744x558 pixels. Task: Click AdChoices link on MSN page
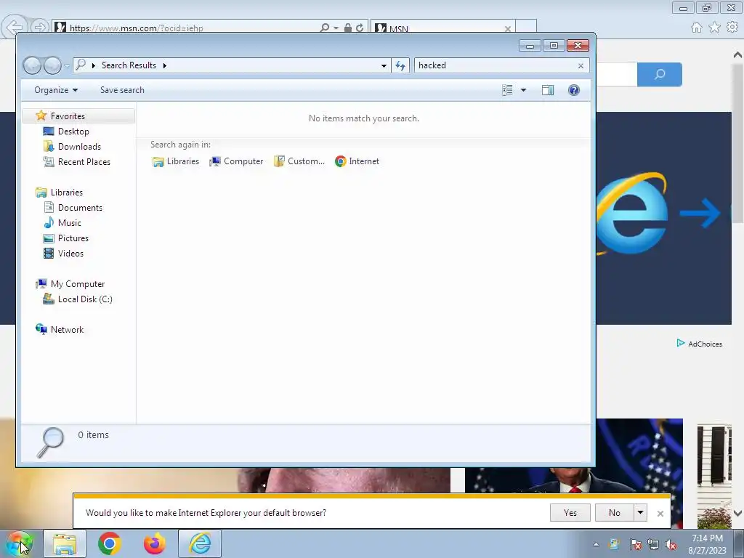coord(700,344)
